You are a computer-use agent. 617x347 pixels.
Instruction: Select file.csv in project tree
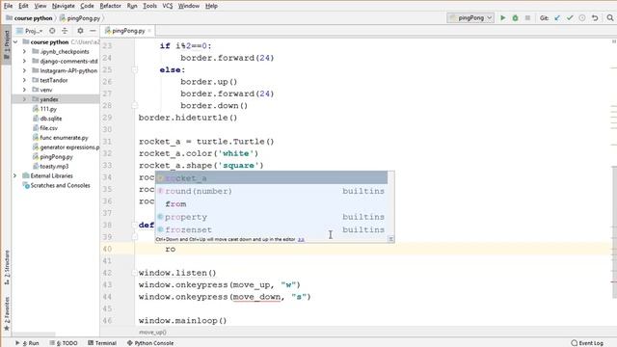(x=49, y=128)
